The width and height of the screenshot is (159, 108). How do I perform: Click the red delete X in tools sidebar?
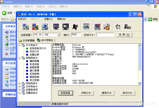coord(7,54)
